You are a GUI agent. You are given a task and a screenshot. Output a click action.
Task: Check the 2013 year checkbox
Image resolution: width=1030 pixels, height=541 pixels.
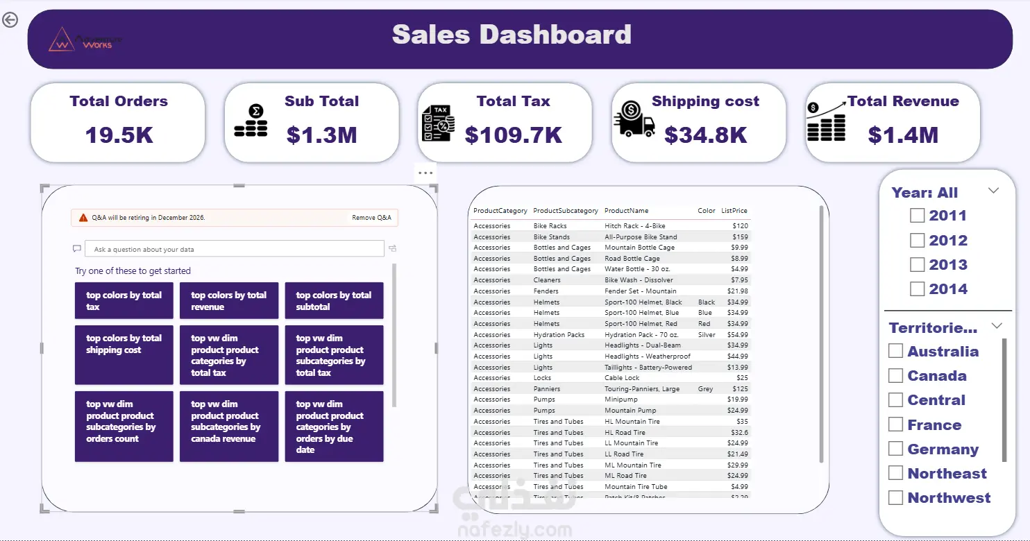pyautogui.click(x=917, y=265)
